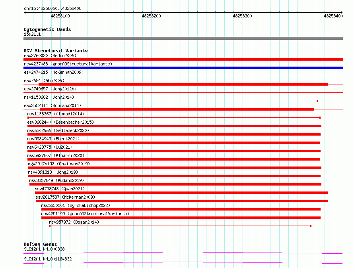The height and width of the screenshot is (268, 354).
Task: Click nsv6502966 (Sedlazeck2020) label
Action: (x=58, y=130)
